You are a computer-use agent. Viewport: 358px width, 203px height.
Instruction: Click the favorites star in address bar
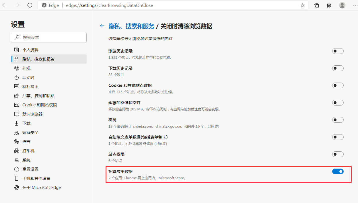pyautogui.click(x=303, y=5)
